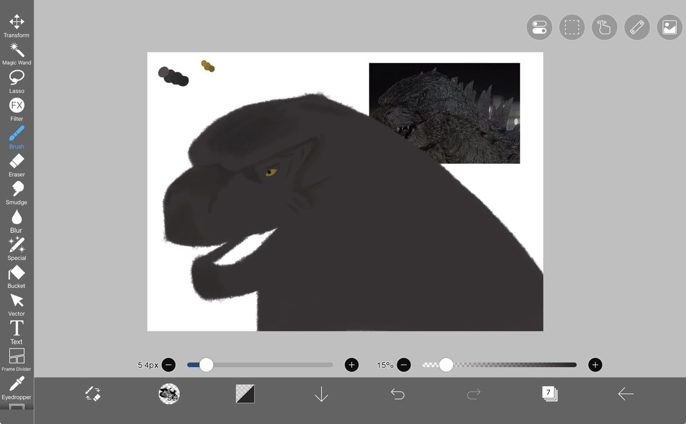Viewport: 686px width, 424px height.
Task: Select the Blur tool
Action: click(17, 221)
